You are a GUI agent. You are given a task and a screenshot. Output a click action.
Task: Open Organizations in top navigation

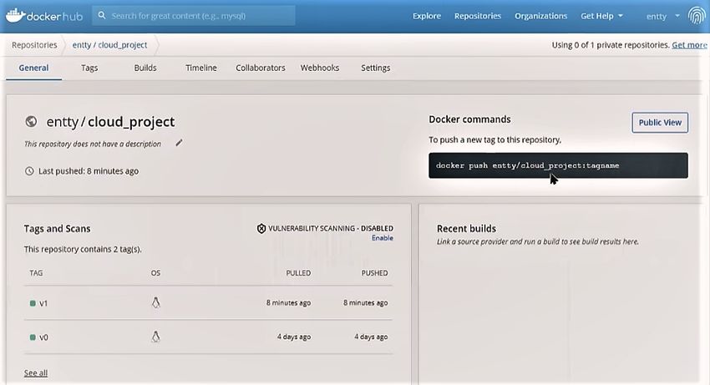pos(540,16)
